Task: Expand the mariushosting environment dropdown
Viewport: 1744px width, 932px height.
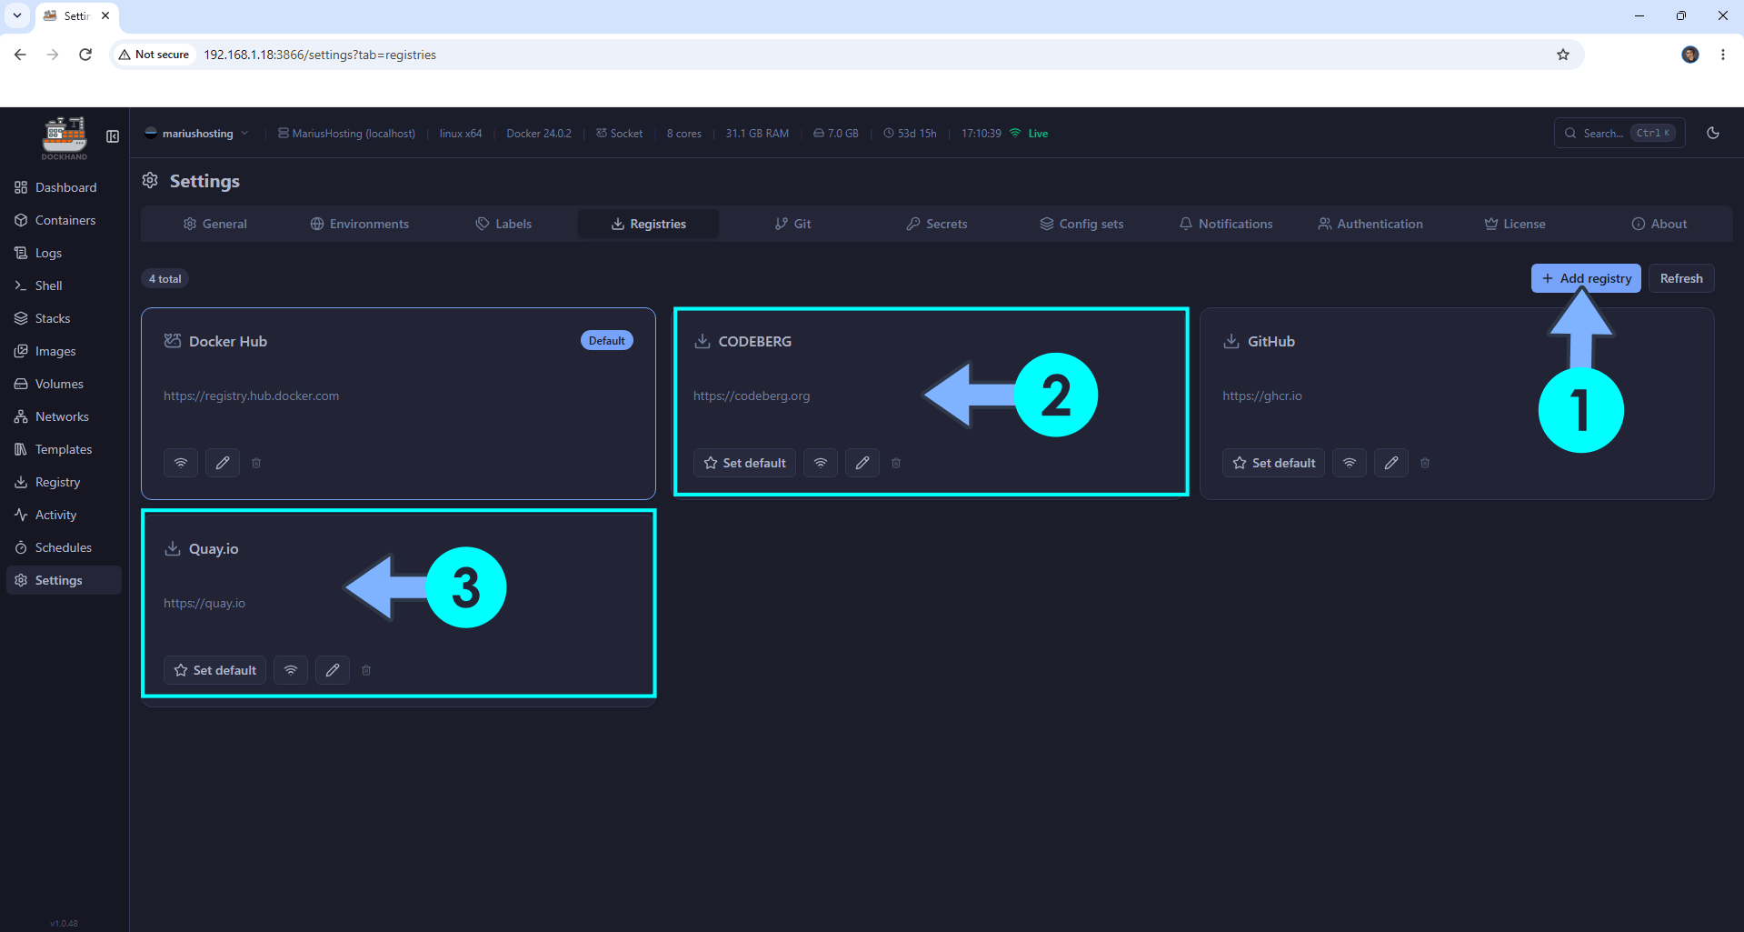Action: (196, 134)
